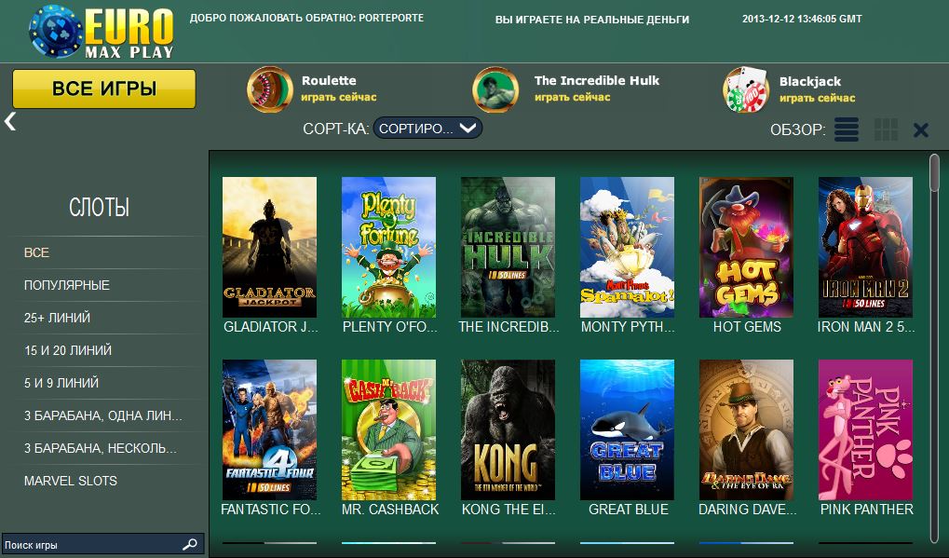The height and width of the screenshot is (558, 949).
Task: Click the IRON MAN 2 5... caption
Action: 866,327
